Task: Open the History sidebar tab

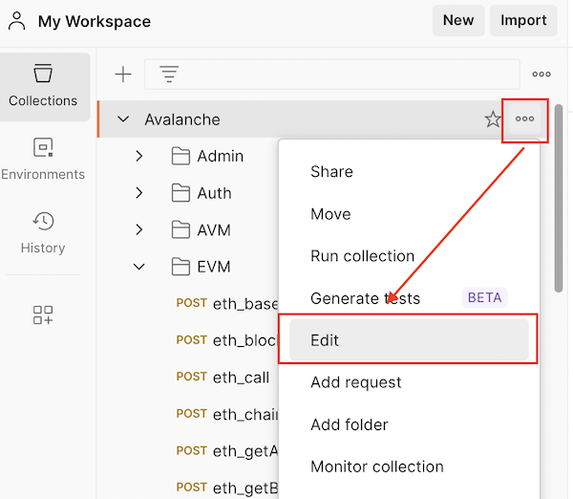Action: pyautogui.click(x=43, y=232)
